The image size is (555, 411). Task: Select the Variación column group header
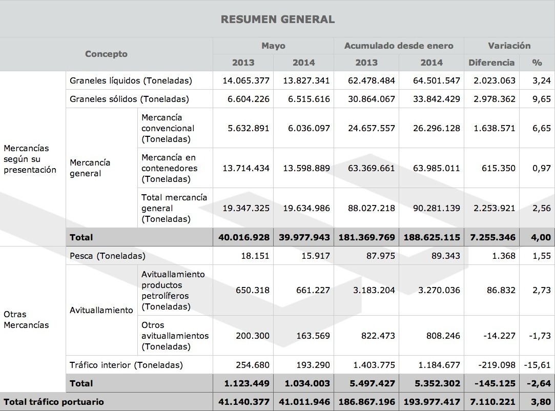click(x=509, y=46)
